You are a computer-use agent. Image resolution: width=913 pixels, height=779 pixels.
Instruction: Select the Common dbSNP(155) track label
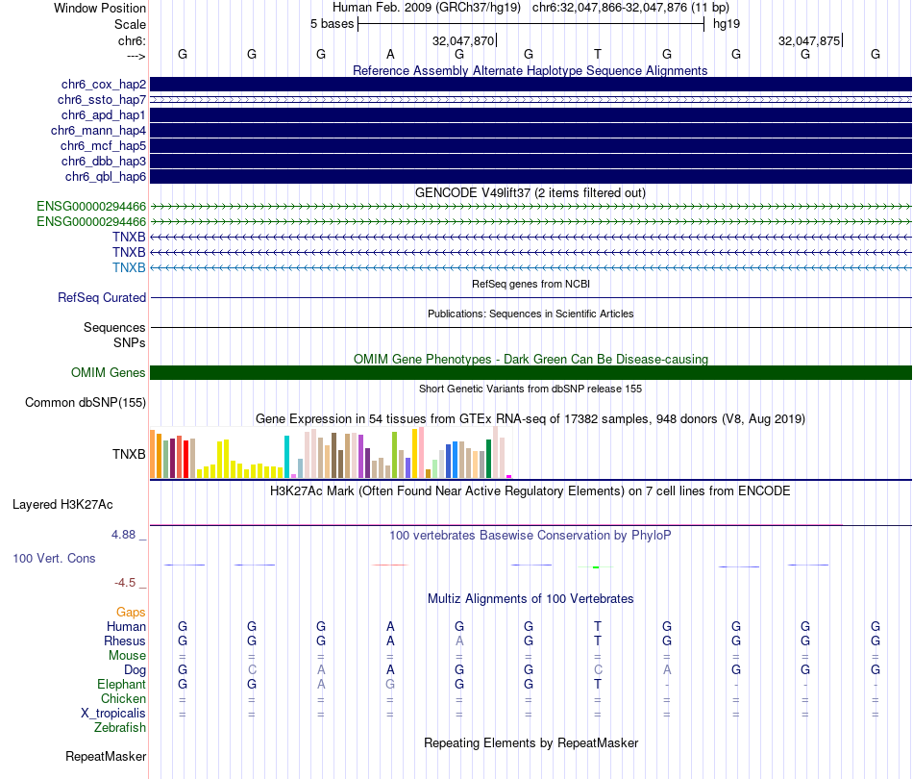[x=85, y=403]
